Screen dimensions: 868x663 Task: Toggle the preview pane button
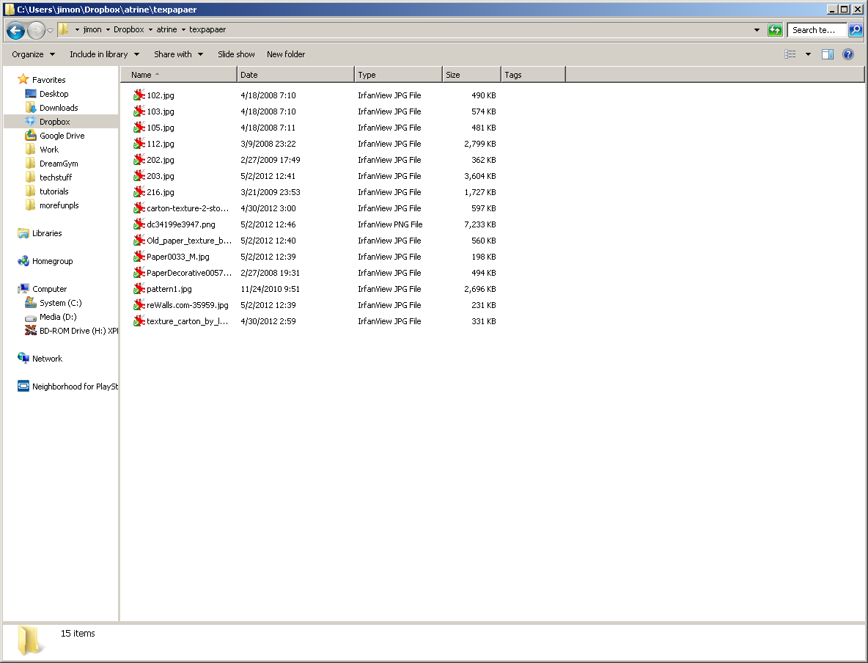[x=828, y=54]
